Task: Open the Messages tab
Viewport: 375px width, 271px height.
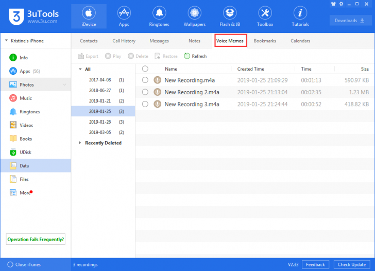Action: point(159,41)
